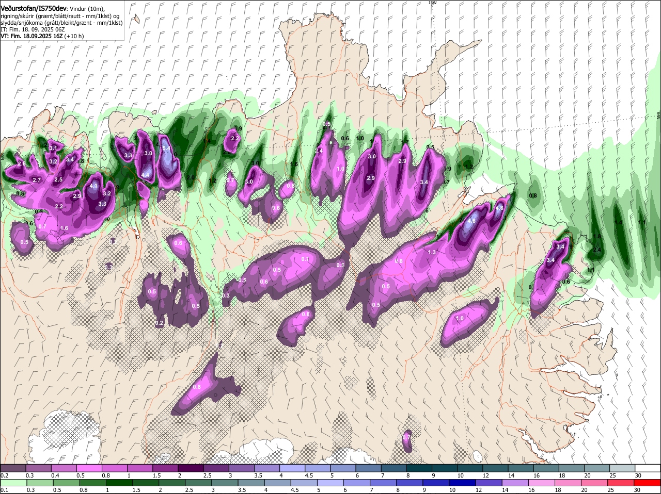
Task: Click the 1.3 value label on the map
Action: pos(432,252)
